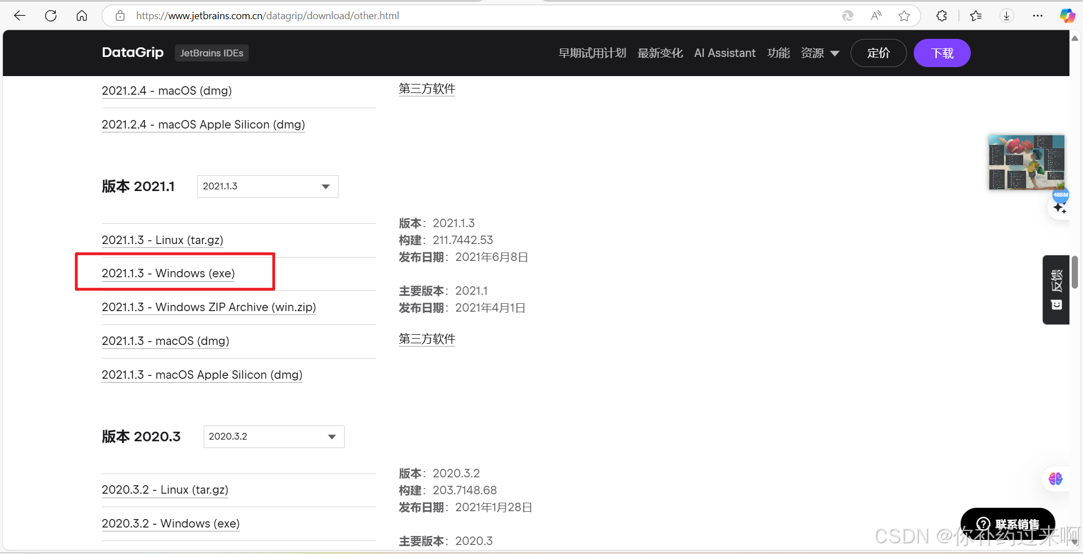Open the 最新变化 menu item
Viewport: 1083px width, 554px height.
click(660, 53)
